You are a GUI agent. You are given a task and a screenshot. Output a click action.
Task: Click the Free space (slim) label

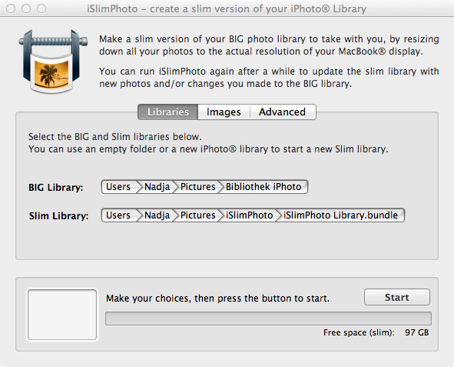[x=359, y=332]
